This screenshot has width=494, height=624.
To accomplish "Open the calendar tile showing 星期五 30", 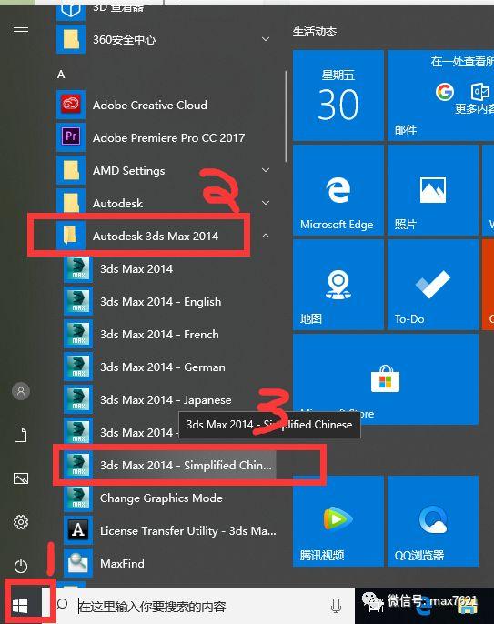I will [x=338, y=96].
